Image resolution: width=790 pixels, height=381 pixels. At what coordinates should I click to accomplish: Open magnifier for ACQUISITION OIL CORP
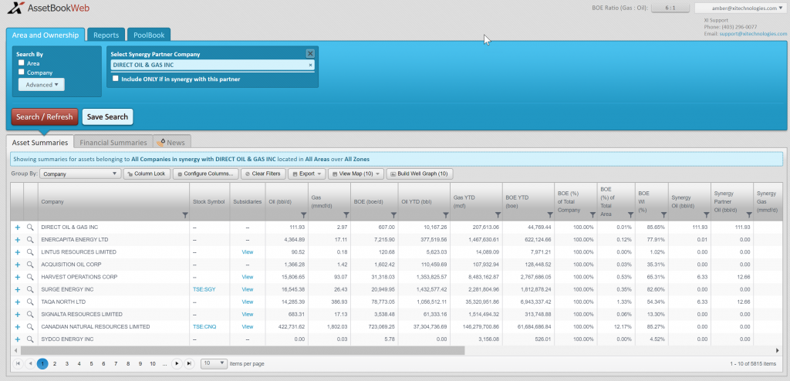coord(30,265)
